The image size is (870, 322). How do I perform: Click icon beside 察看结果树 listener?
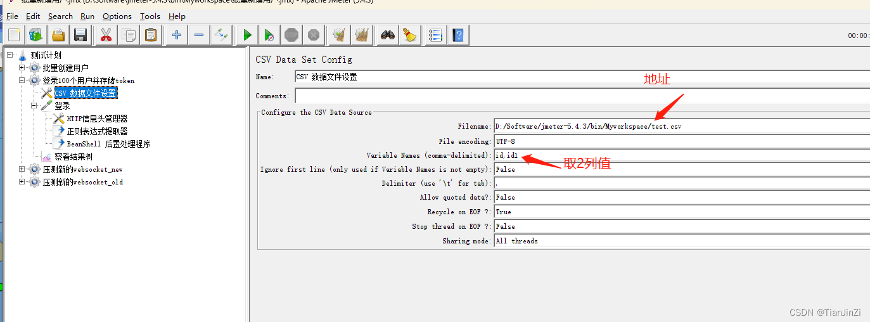pyautogui.click(x=47, y=157)
